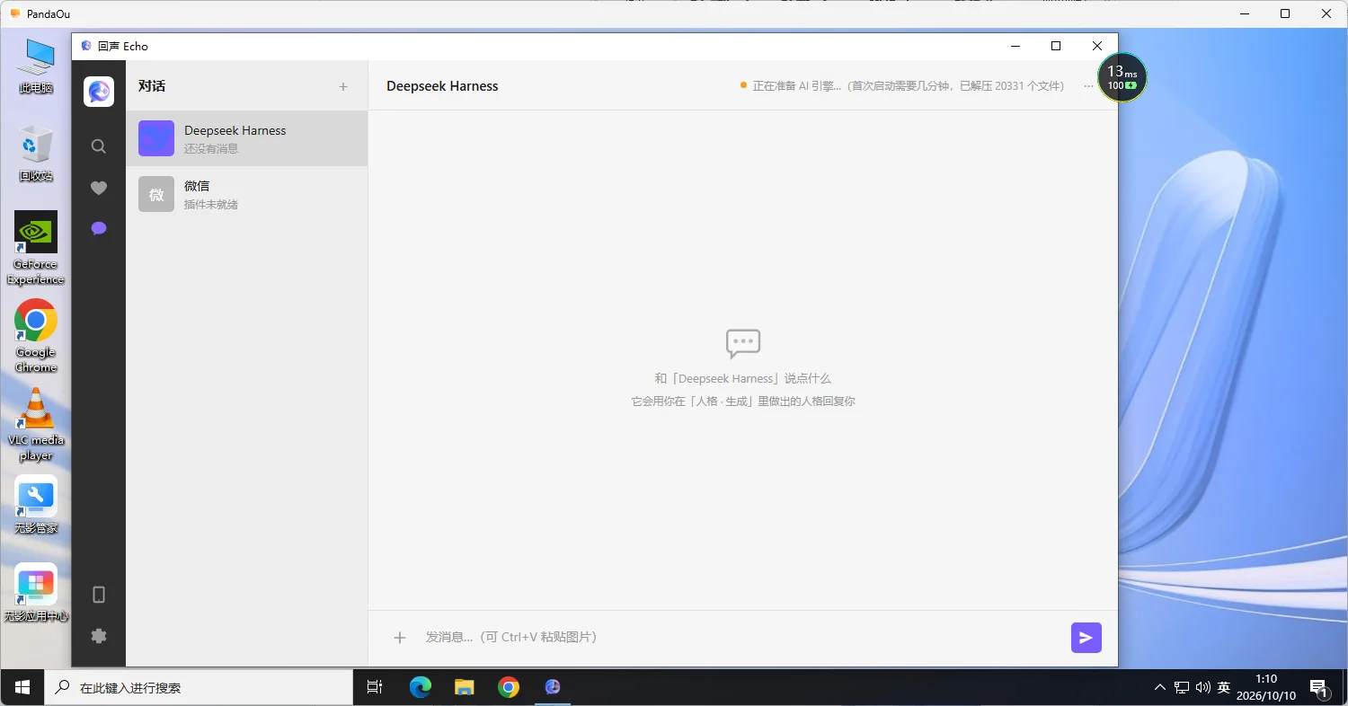1348x706 pixels.
Task: Click the 它会用你在「人格 · 生成」里做出的人格回复你 line
Action: coord(743,402)
